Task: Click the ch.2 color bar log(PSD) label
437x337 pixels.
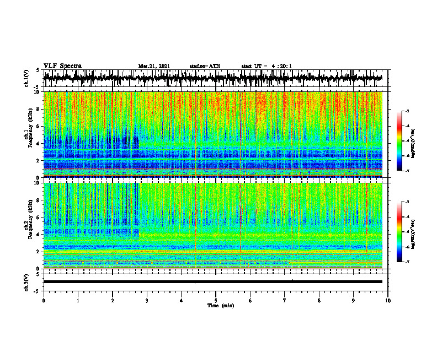Action: pos(413,235)
